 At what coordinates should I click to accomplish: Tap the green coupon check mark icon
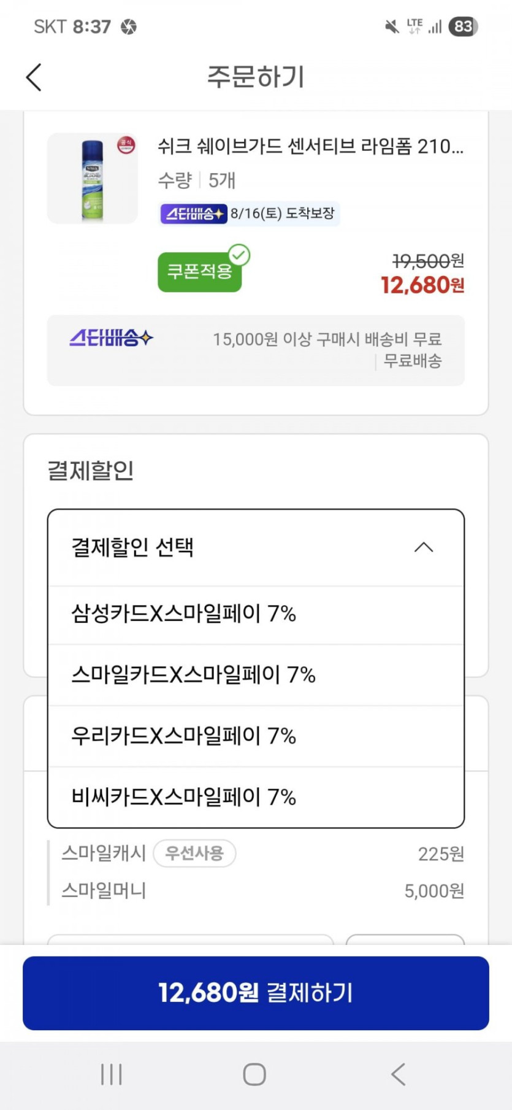tap(239, 255)
